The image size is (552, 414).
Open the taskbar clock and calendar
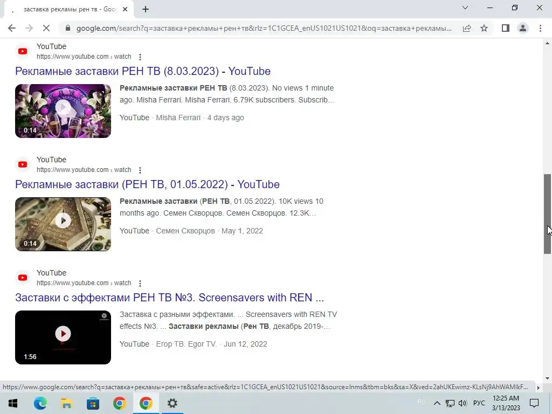[506, 403]
